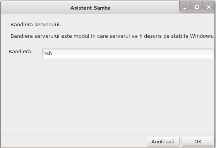Click the underscore minimize icon
The image size is (216, 148).
click(185, 8)
